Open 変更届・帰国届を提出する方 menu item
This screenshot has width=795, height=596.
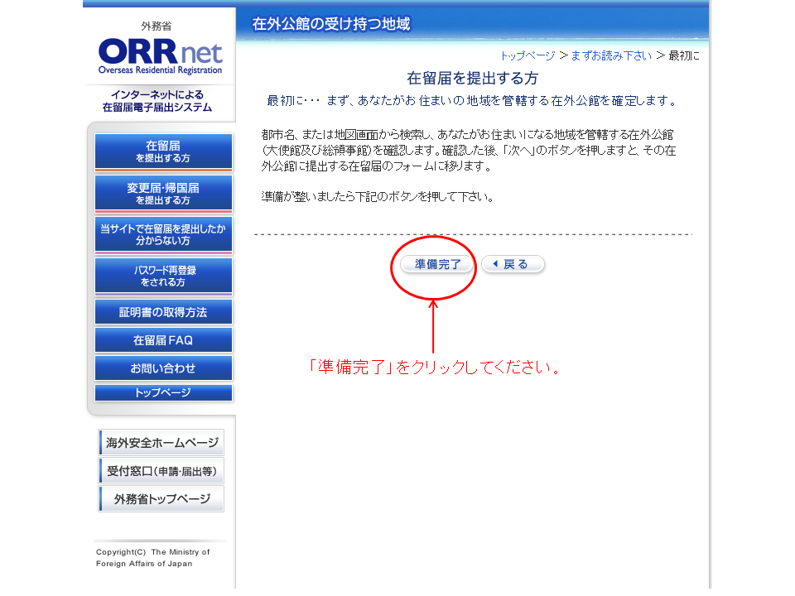point(163,194)
